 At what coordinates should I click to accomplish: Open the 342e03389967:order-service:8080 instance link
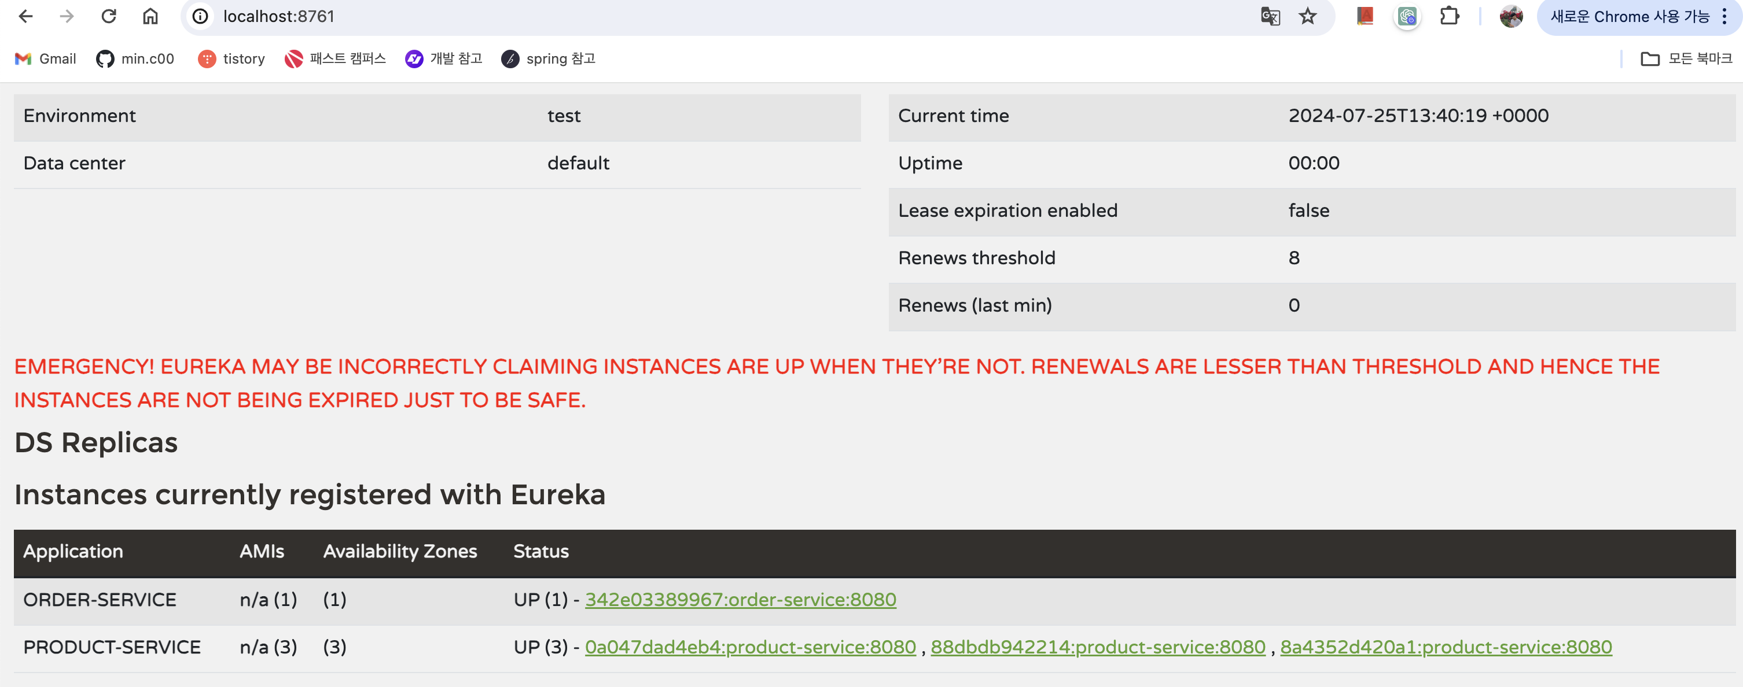740,600
